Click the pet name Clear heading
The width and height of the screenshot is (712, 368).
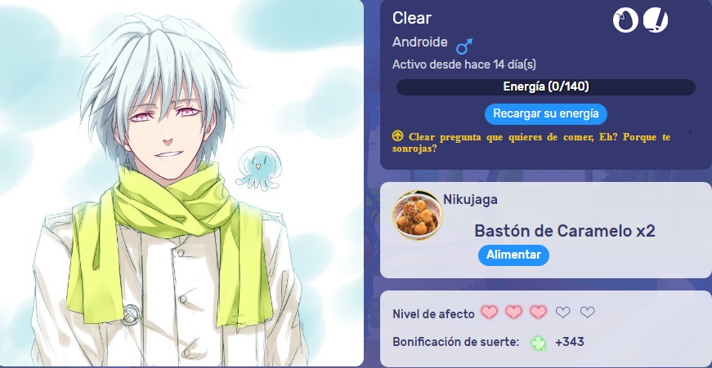[412, 18]
